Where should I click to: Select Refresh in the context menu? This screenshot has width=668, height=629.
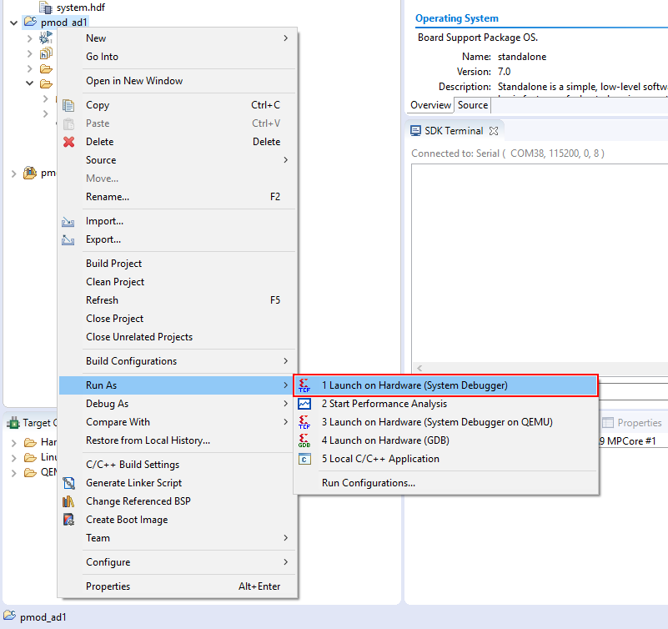click(178, 300)
